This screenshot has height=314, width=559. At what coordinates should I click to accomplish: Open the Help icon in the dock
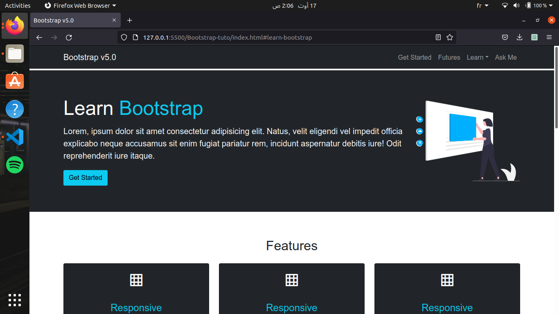[x=15, y=109]
